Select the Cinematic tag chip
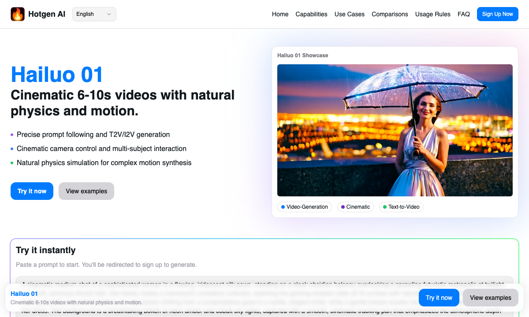The image size is (529, 317). 355,207
